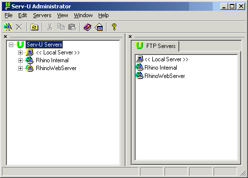
Task: Click the Cut scissors toolbar icon
Action: [50, 27]
